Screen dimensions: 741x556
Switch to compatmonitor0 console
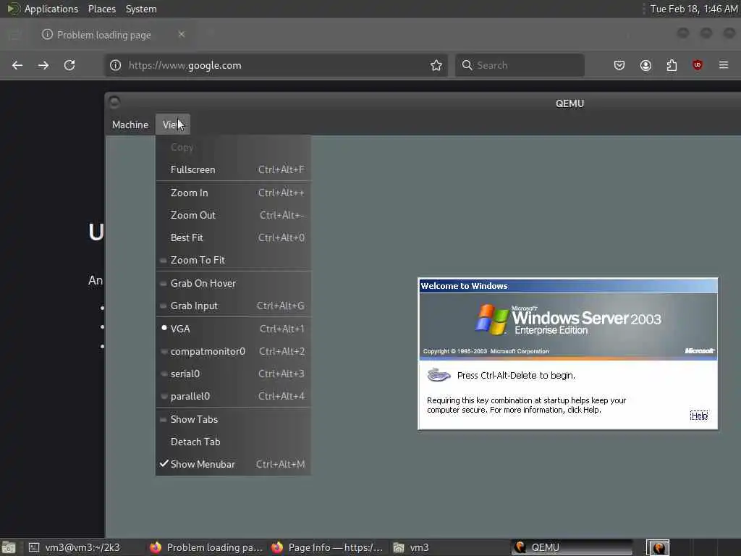(233, 351)
